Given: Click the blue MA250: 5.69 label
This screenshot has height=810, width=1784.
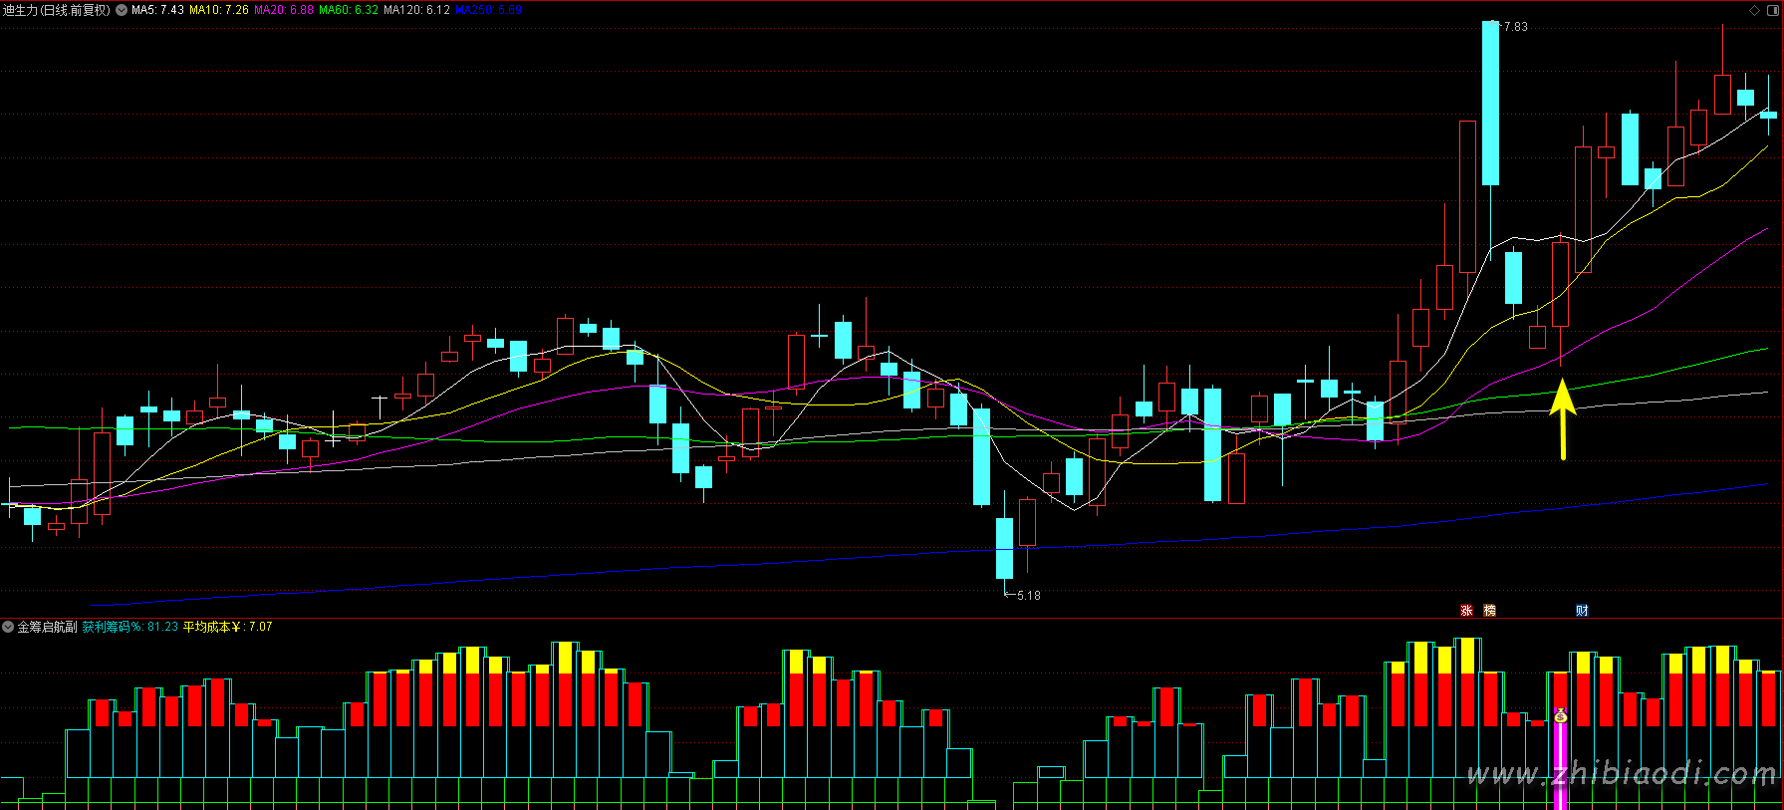Looking at the screenshot, I should (489, 10).
